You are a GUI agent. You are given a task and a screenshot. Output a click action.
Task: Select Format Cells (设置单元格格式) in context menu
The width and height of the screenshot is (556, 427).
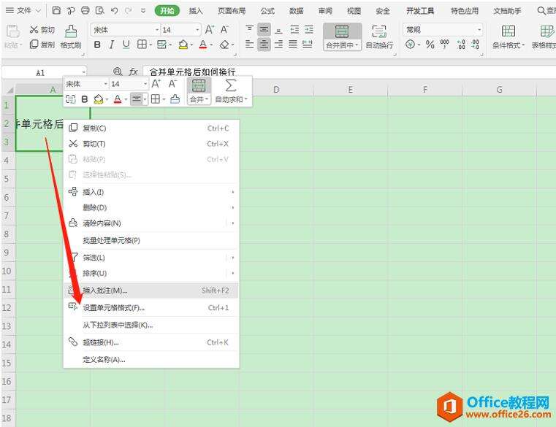pyautogui.click(x=113, y=308)
